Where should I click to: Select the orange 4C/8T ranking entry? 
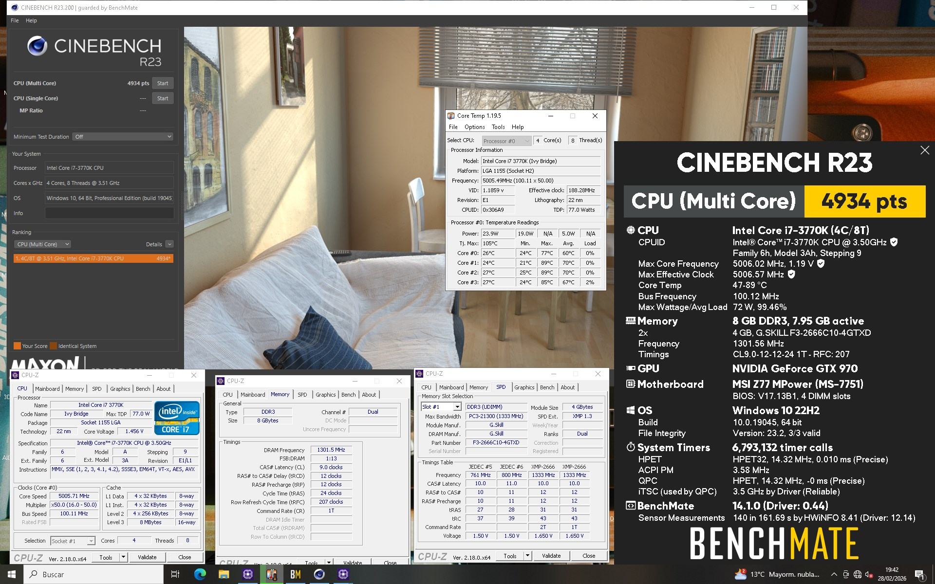[93, 258]
